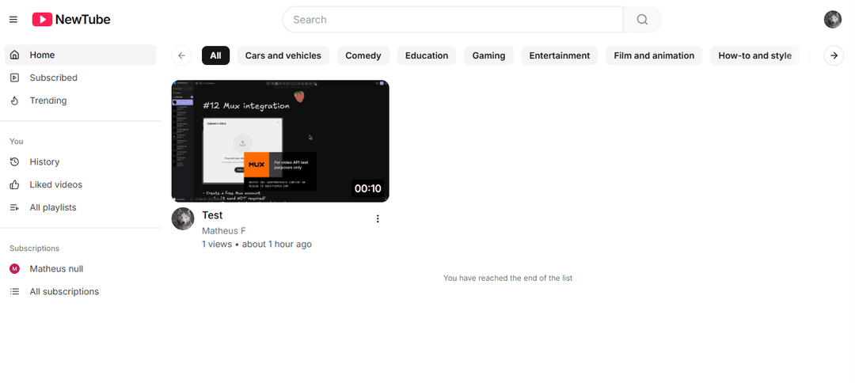Click the Trending flame icon

15,100
